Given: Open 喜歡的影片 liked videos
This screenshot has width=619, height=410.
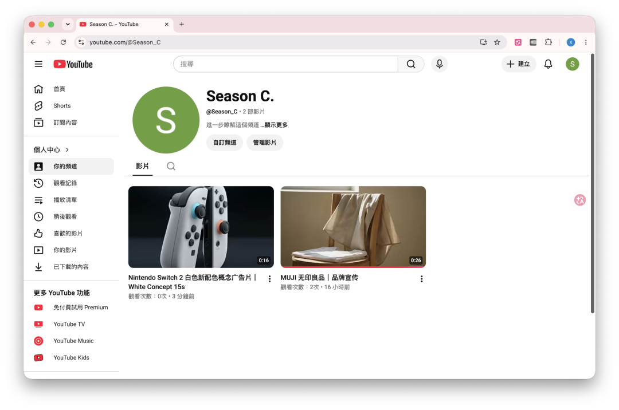Looking at the screenshot, I should pos(71,234).
